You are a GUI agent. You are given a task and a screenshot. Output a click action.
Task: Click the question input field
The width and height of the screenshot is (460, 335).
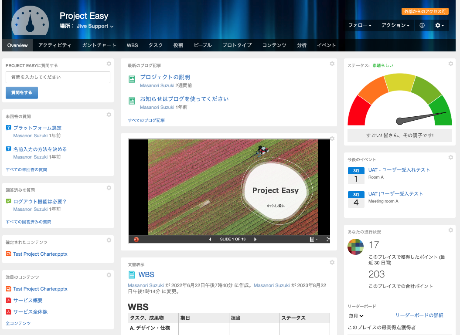tap(58, 77)
